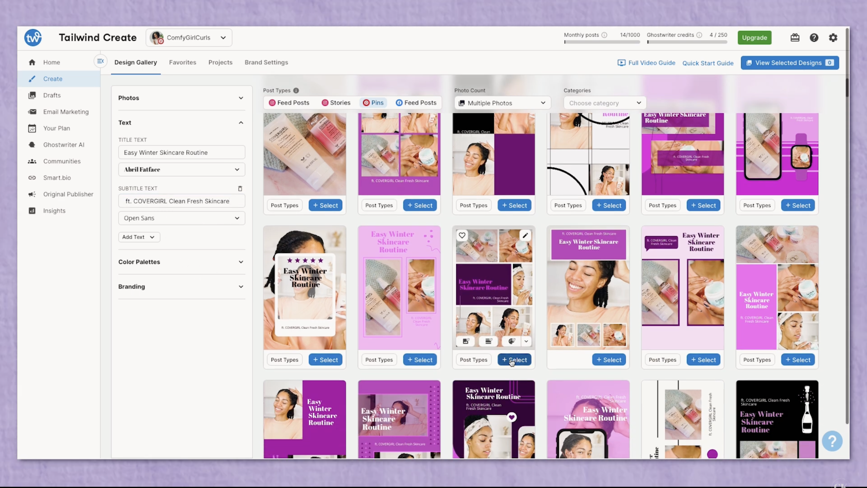The image size is (867, 488).
Task: Click the Subtitle Text input field
Action: pyautogui.click(x=182, y=201)
